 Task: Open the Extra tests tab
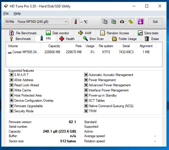tap(148, 33)
